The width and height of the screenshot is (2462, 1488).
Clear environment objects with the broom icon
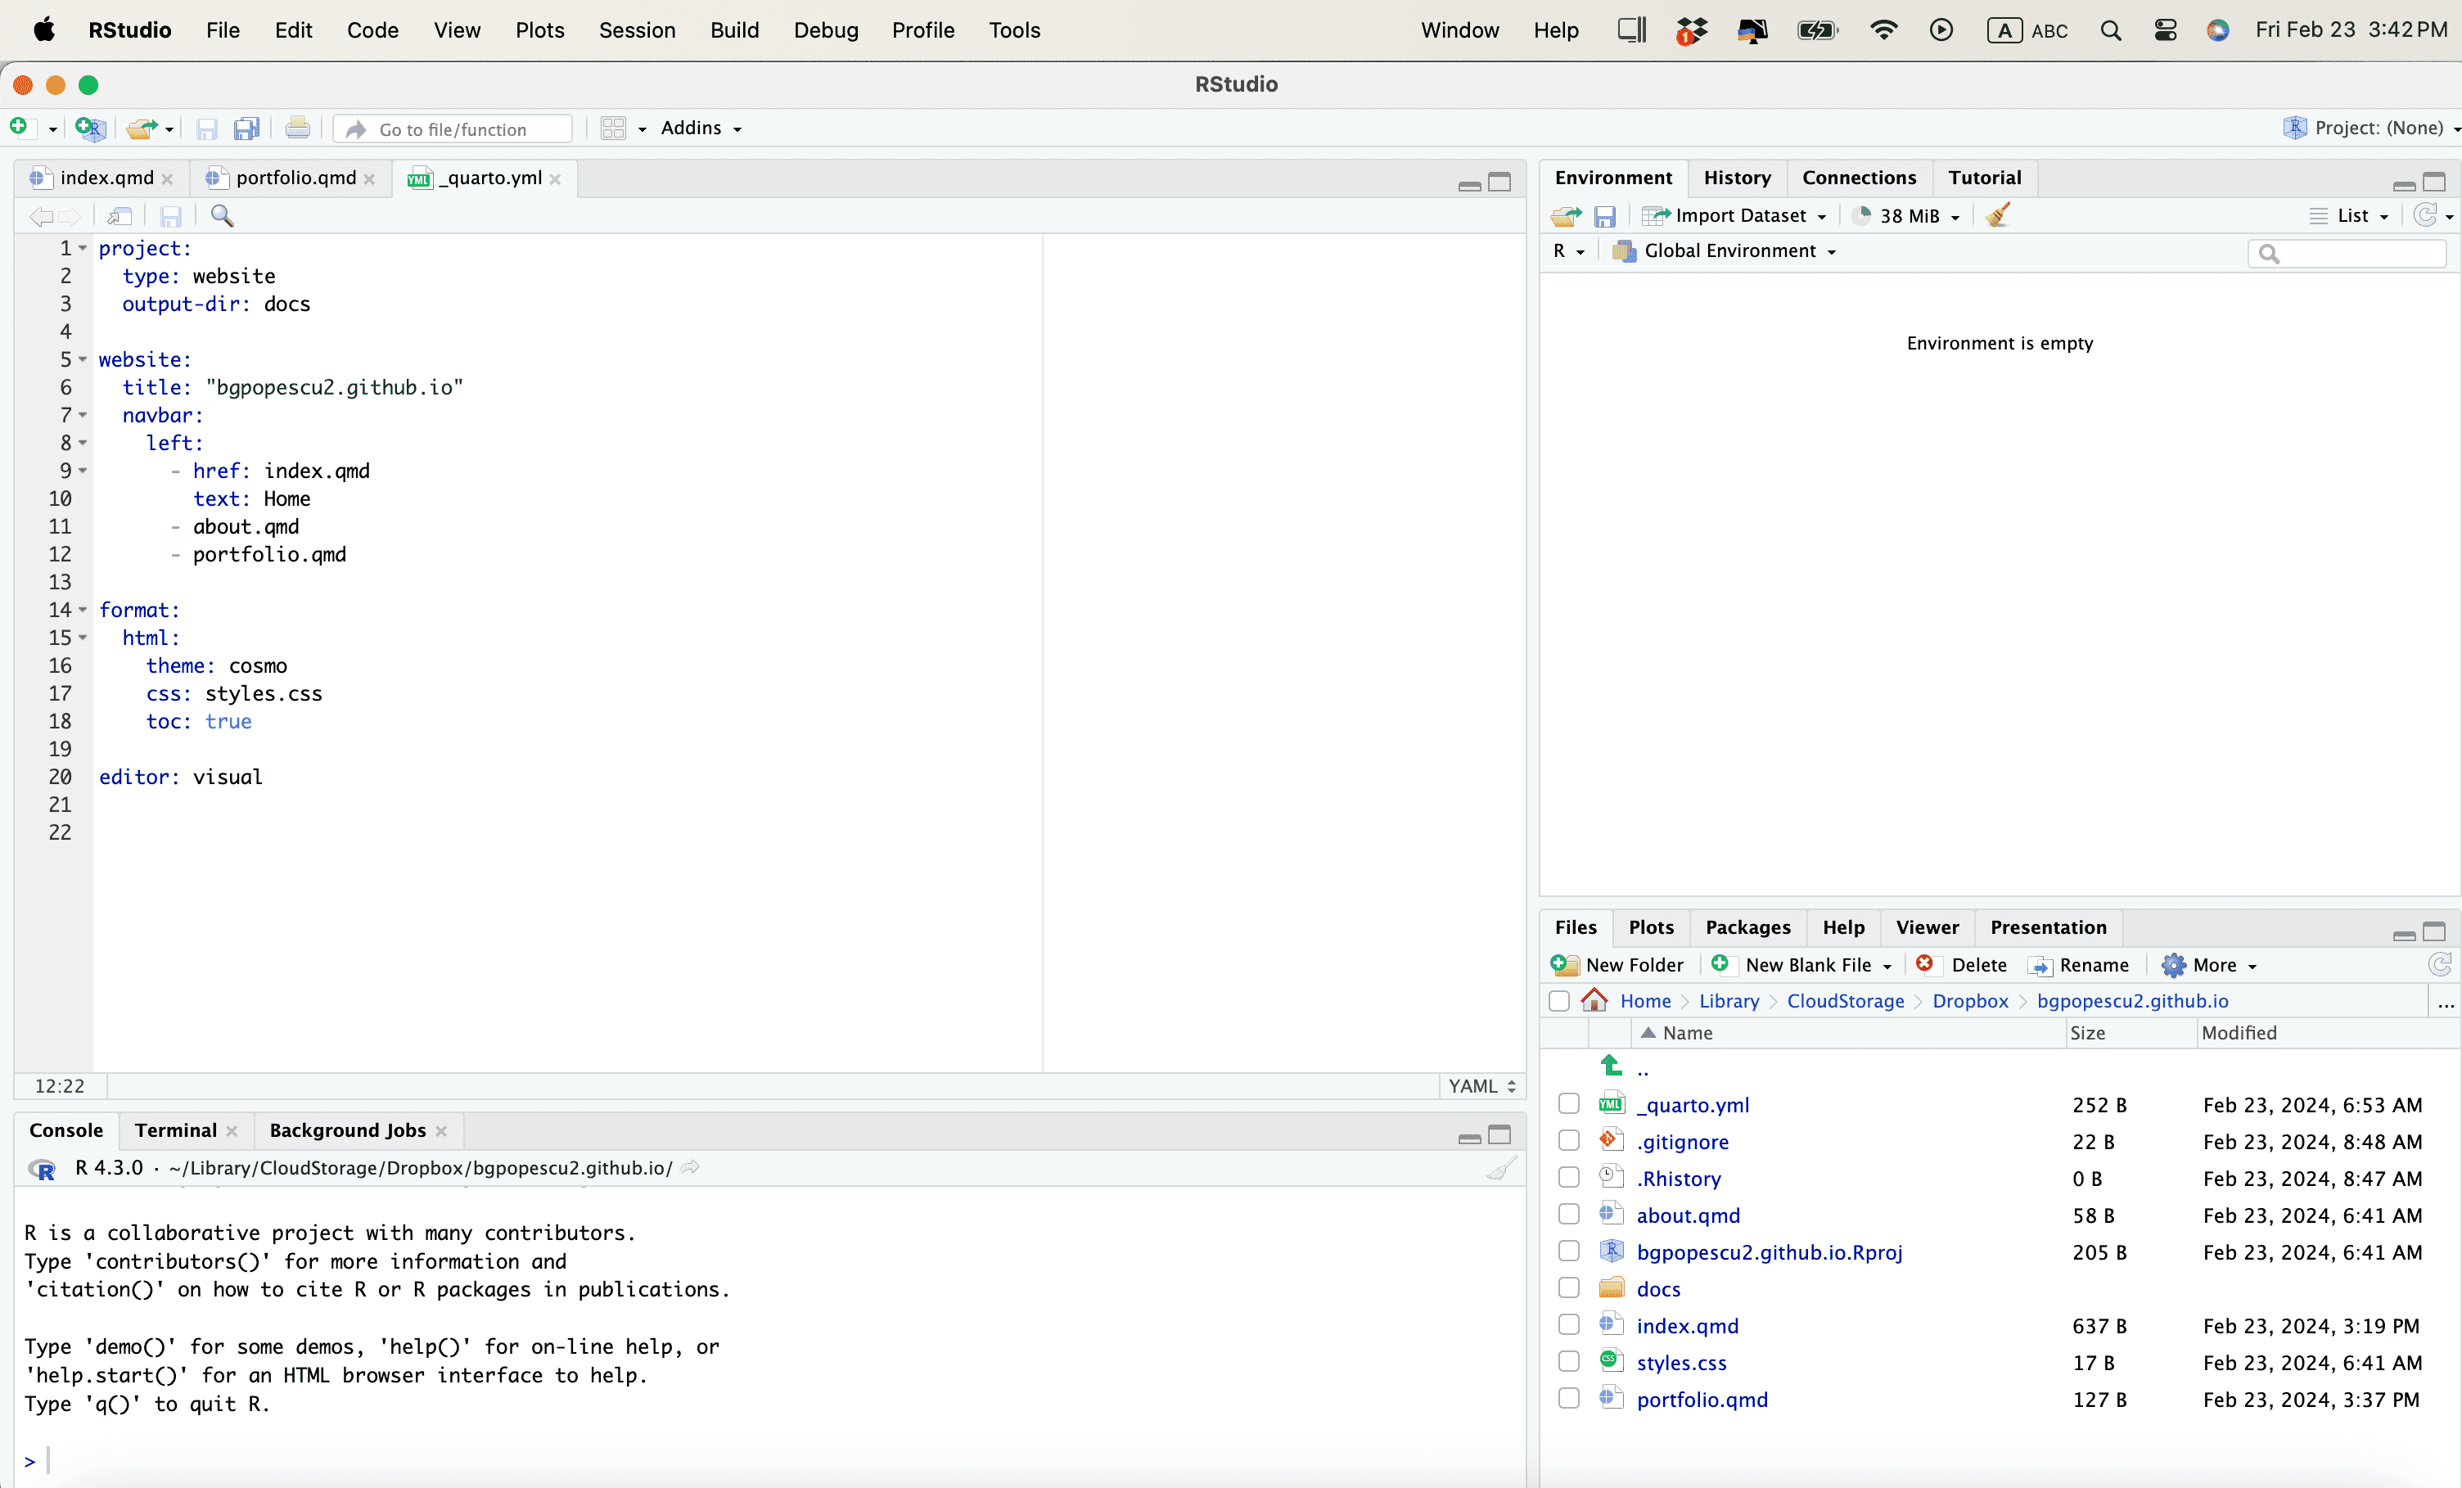click(x=1997, y=216)
